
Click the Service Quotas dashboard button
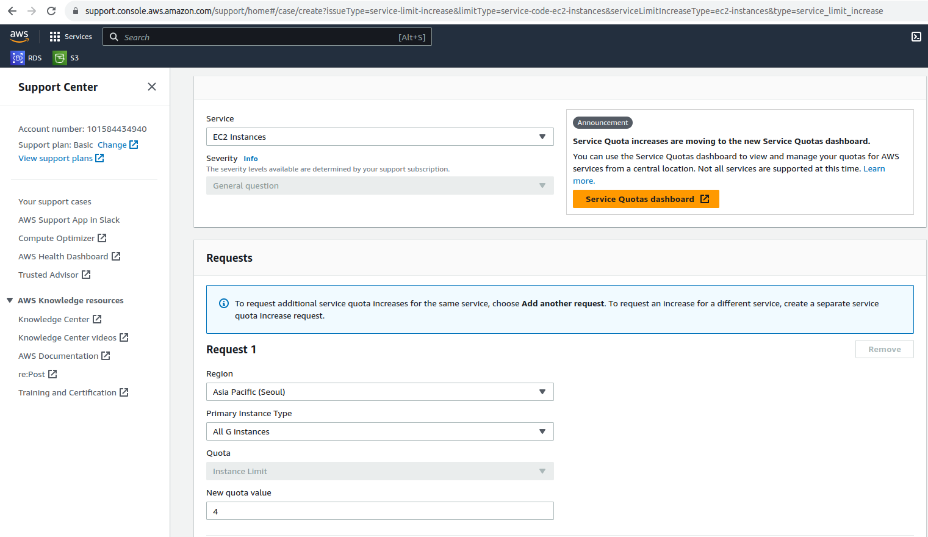pos(646,199)
